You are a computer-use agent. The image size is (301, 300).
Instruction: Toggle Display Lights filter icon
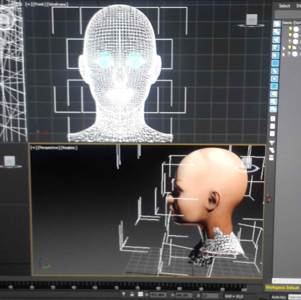tap(276, 40)
